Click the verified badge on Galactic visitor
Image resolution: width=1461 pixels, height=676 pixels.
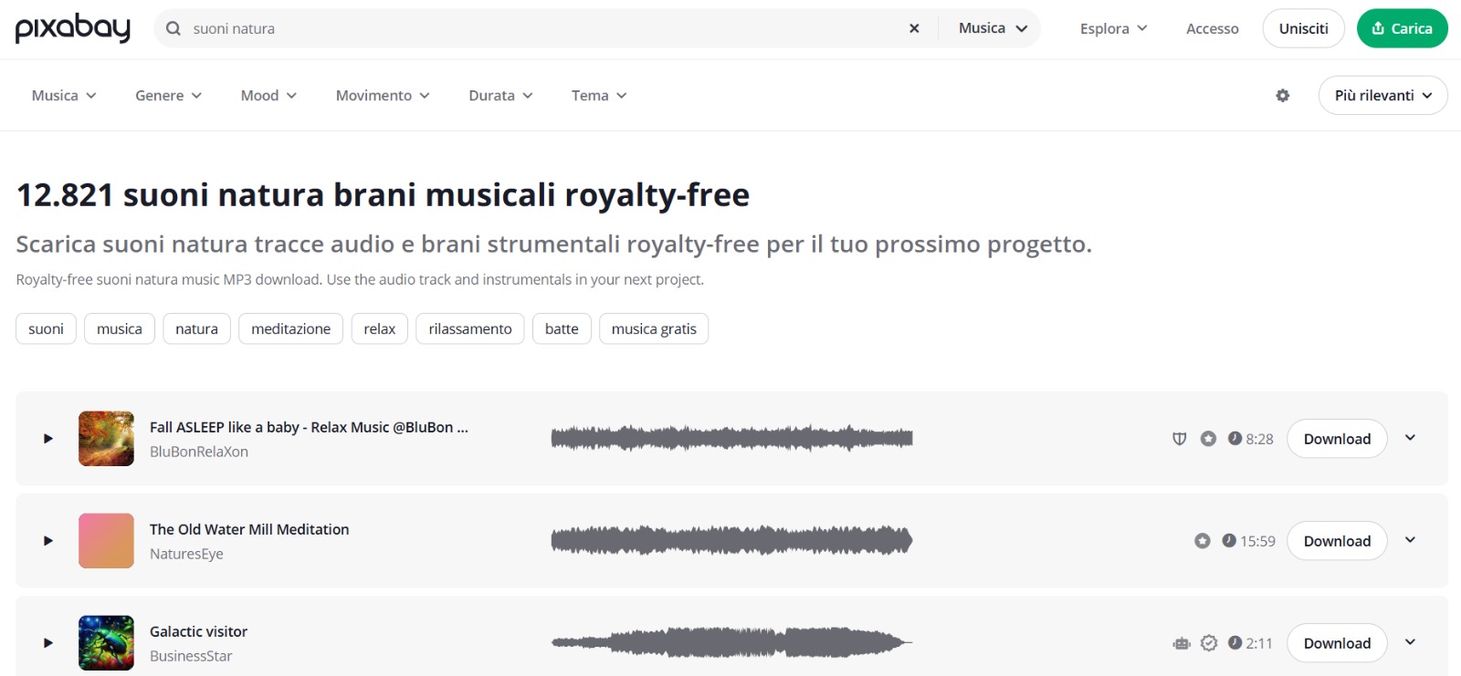[x=1209, y=643]
